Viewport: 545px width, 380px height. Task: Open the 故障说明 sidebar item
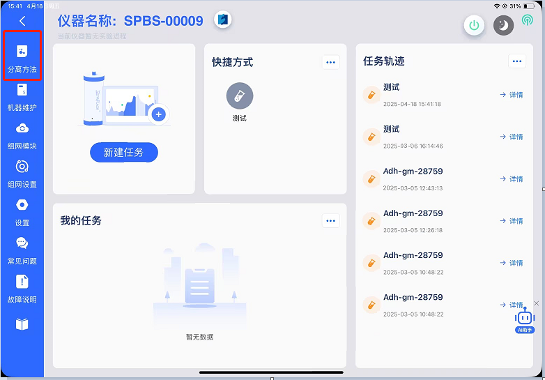point(22,288)
